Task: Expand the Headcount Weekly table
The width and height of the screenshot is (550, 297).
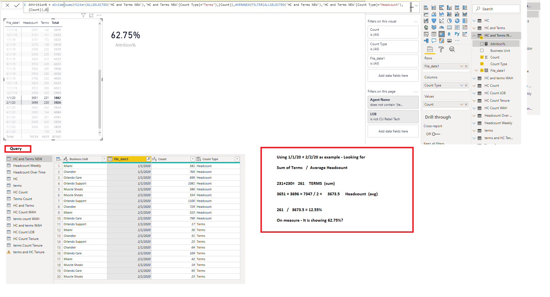Action: [474, 123]
